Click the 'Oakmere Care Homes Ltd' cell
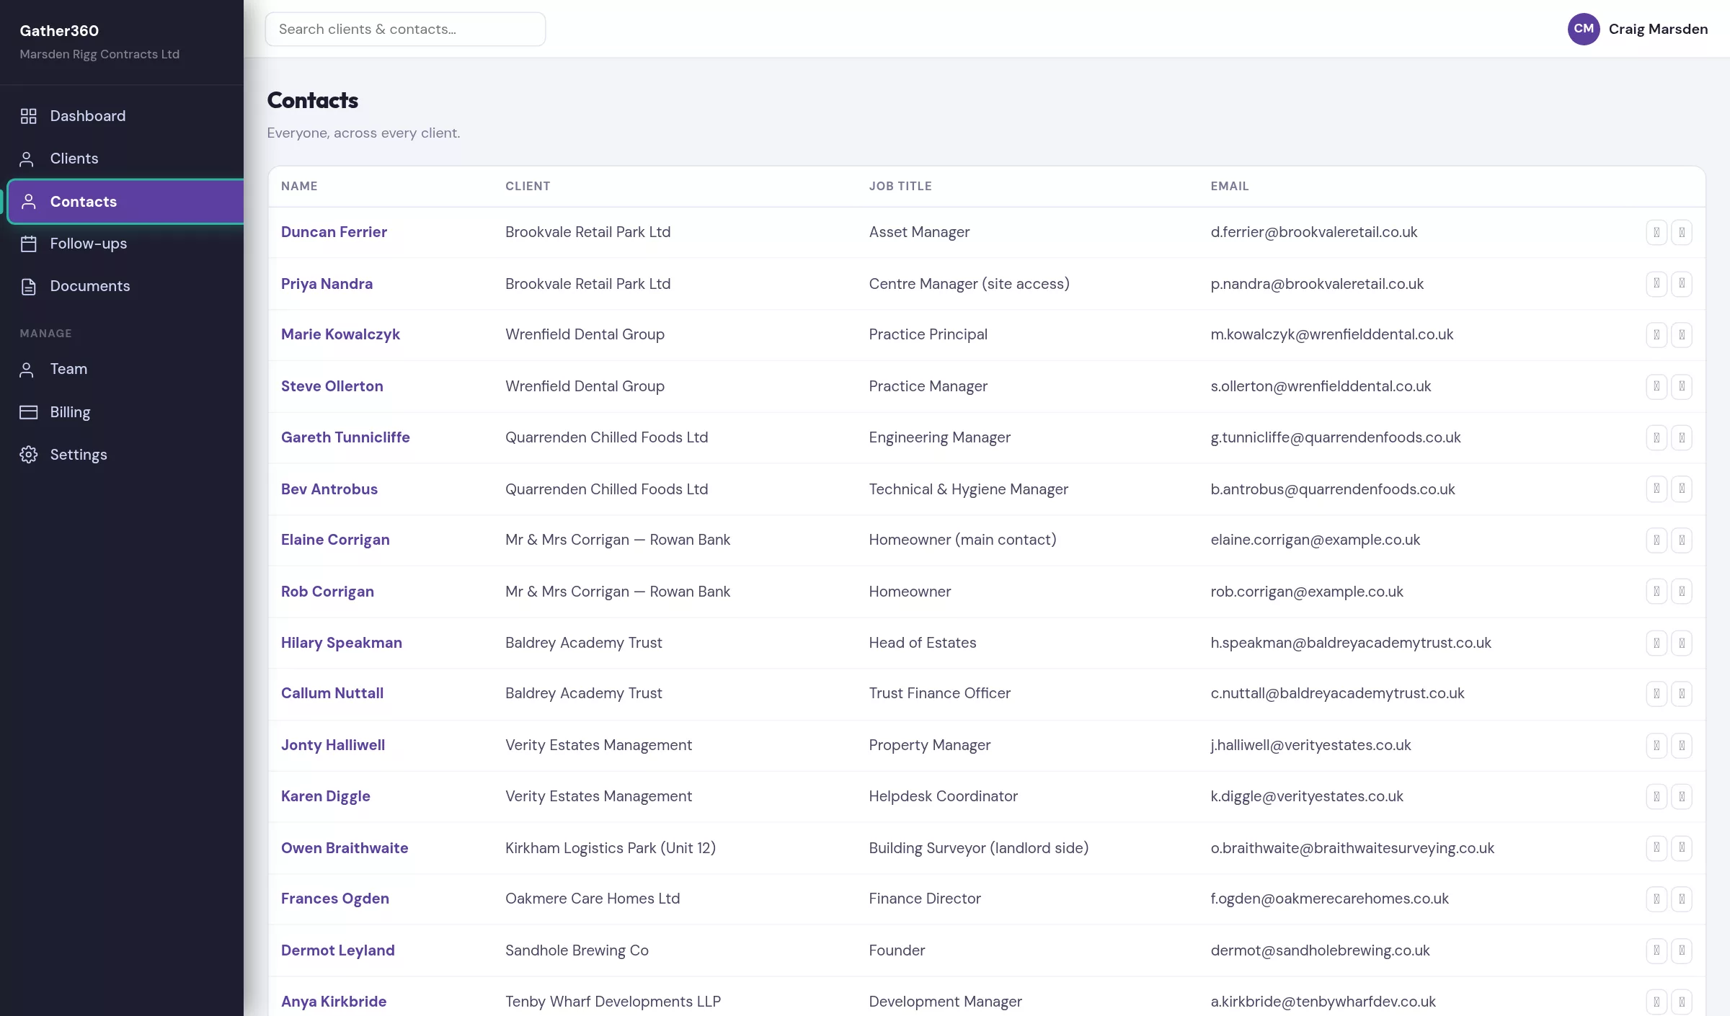Screen dimensions: 1730x1016 click(593, 899)
